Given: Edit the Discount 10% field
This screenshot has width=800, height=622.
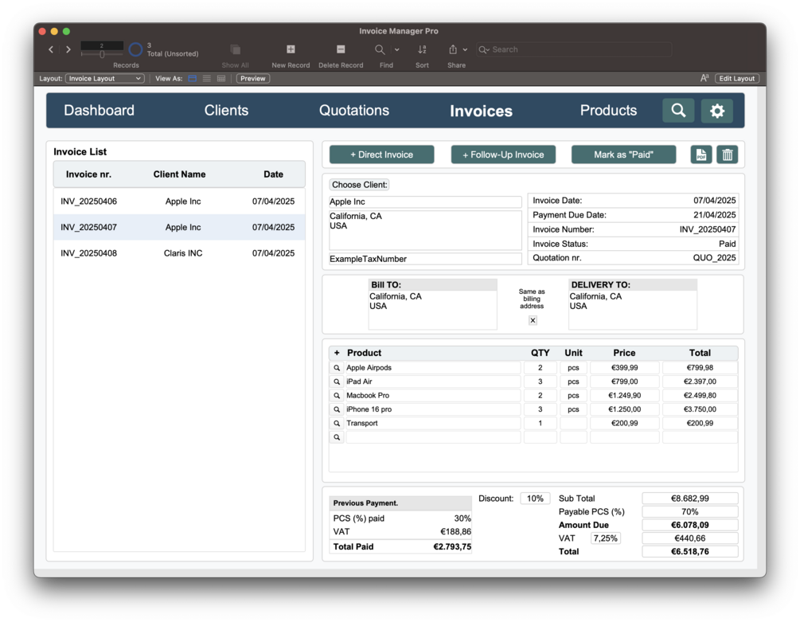Looking at the screenshot, I should pyautogui.click(x=535, y=499).
